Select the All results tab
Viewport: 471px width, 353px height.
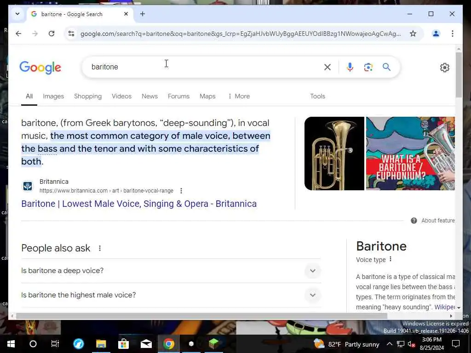point(29,97)
